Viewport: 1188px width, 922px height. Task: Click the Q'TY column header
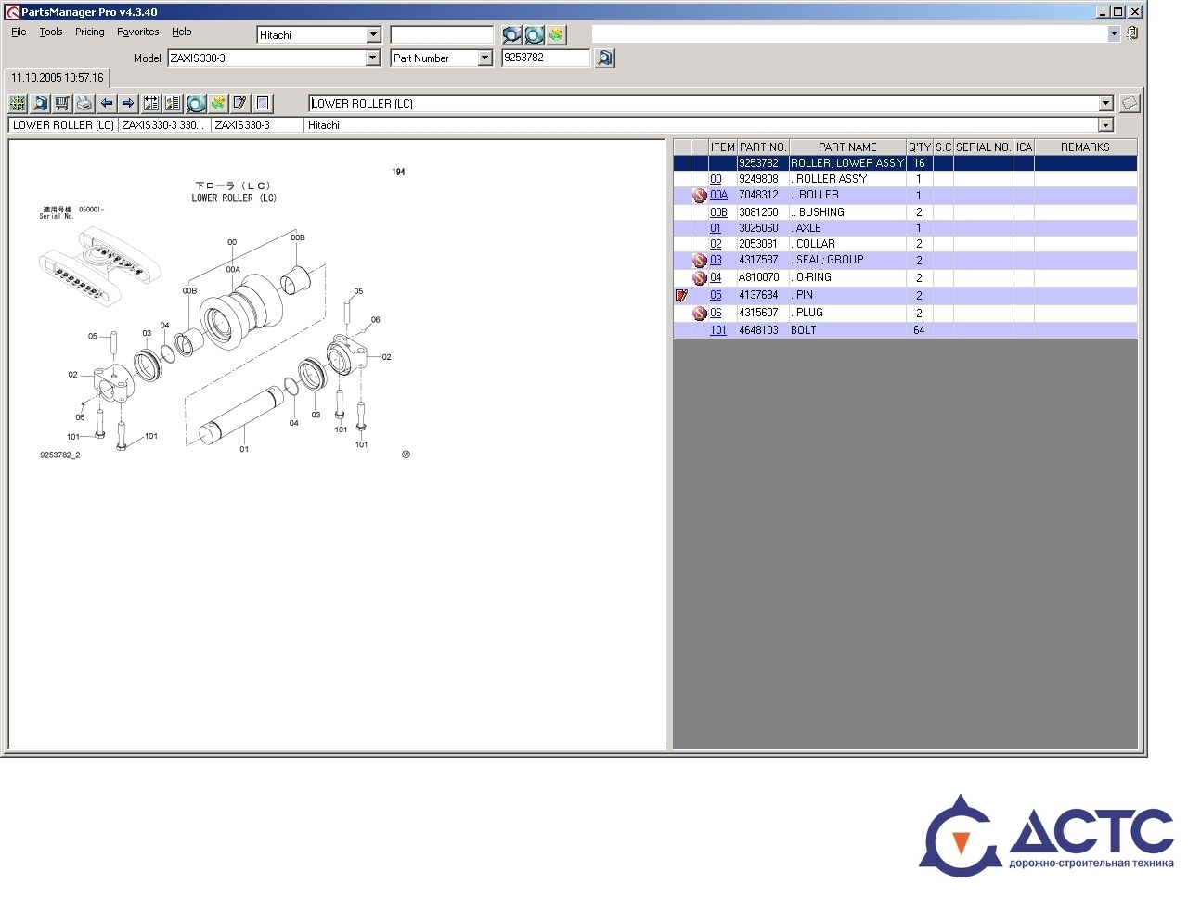click(x=920, y=147)
